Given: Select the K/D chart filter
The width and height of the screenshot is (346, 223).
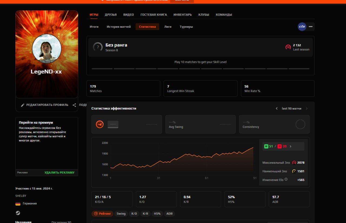Looking at the screenshot, I should [134, 214].
